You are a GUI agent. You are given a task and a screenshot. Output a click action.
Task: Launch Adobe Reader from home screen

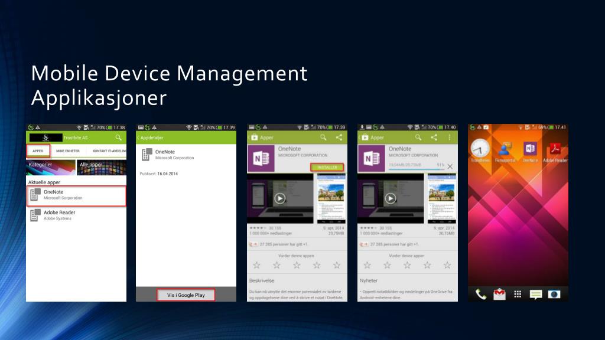click(x=555, y=152)
